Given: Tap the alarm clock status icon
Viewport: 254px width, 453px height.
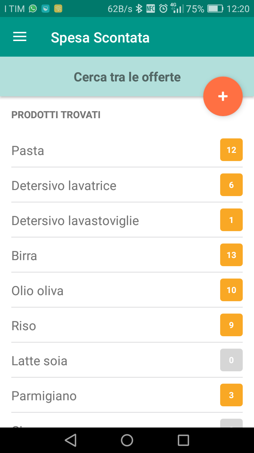Looking at the screenshot, I should click(163, 9).
